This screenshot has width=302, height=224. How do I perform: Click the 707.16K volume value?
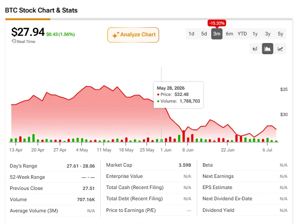tap(86, 200)
